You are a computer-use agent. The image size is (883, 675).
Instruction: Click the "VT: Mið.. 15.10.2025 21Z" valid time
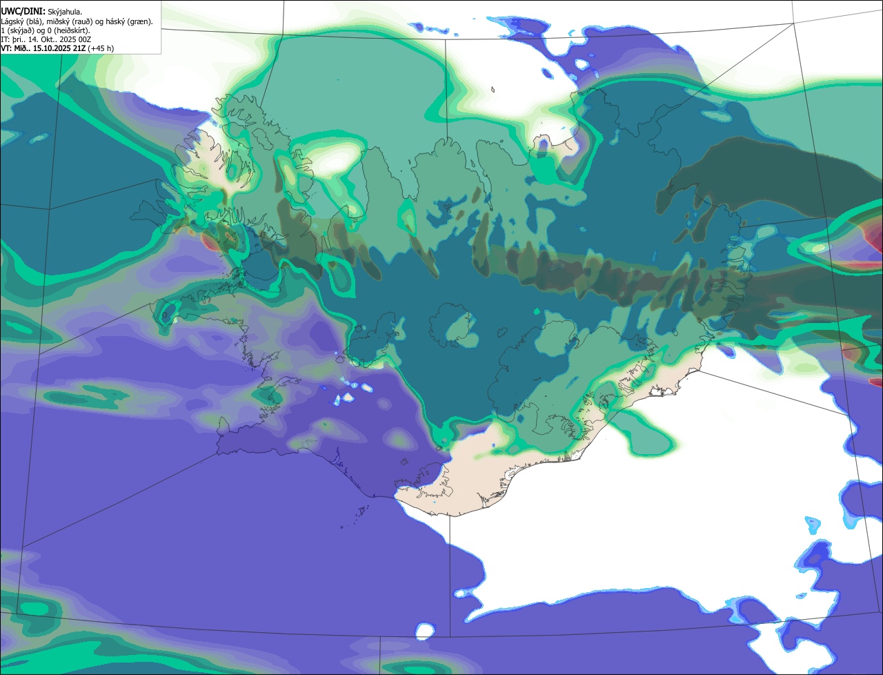(43, 48)
